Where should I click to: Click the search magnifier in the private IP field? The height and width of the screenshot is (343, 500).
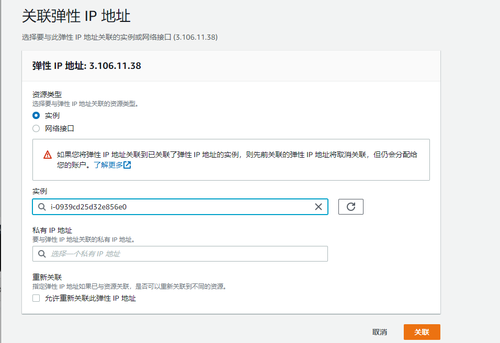(x=42, y=254)
